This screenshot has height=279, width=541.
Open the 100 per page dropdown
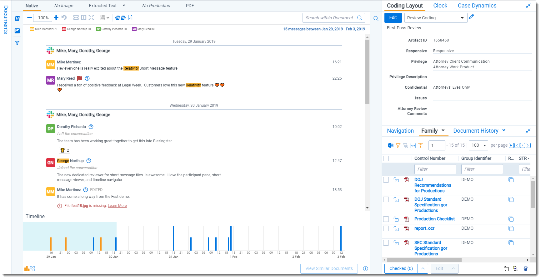[x=478, y=145]
